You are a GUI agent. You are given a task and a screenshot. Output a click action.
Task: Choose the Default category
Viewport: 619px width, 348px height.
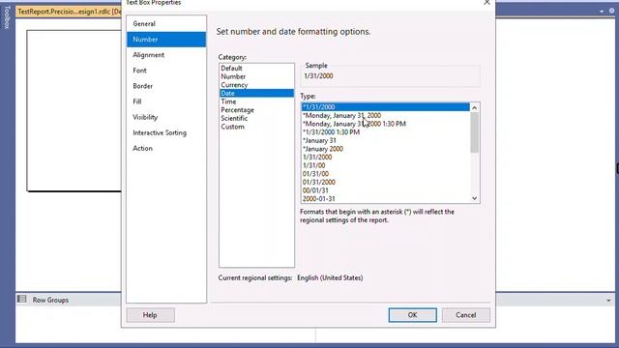(x=256, y=69)
